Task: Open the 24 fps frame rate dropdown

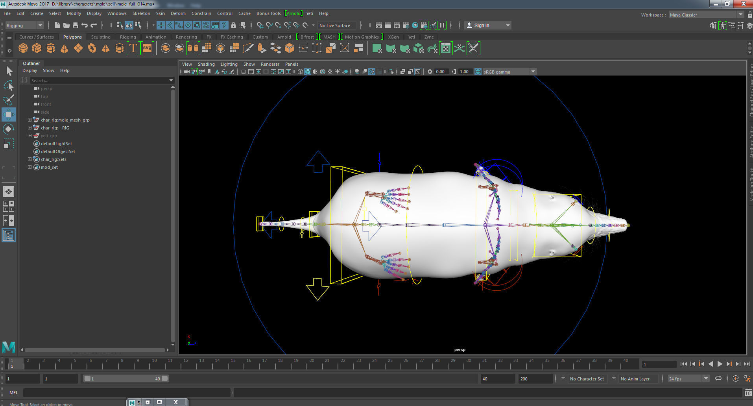Action: coord(688,378)
